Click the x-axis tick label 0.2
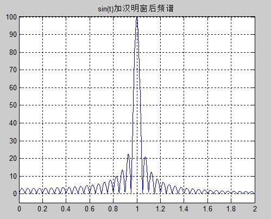 click(42, 209)
